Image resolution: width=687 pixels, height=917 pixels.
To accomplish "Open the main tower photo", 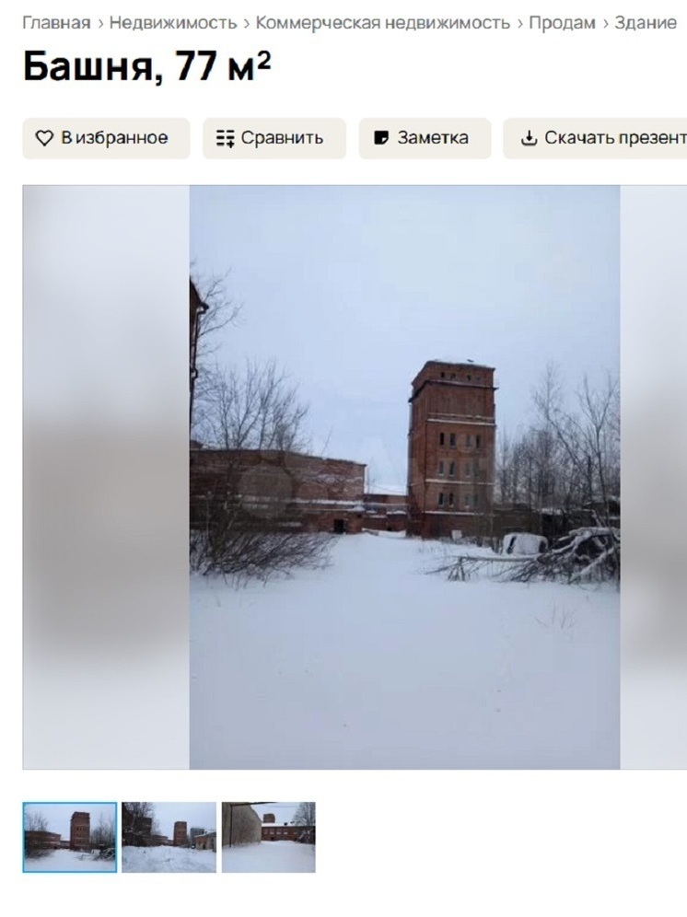I will click(x=404, y=477).
